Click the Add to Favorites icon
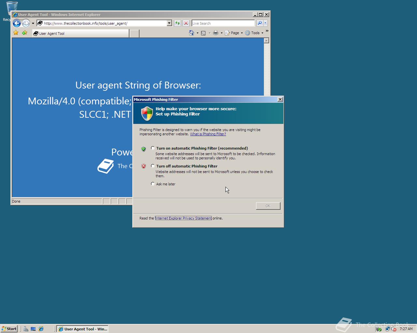 (x=24, y=33)
